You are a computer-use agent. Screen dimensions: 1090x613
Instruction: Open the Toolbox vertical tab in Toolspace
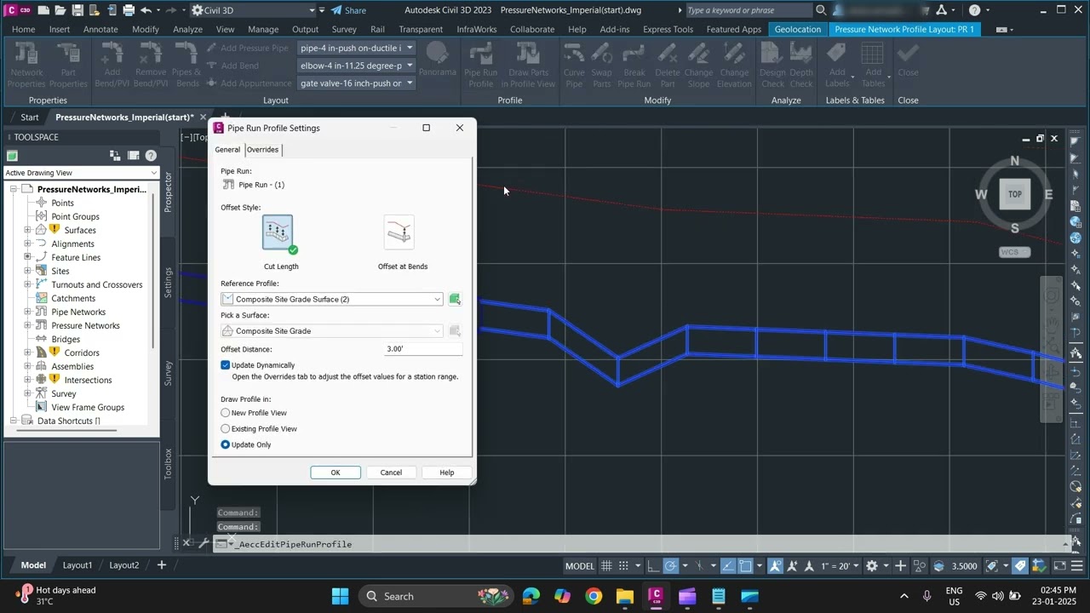(x=169, y=464)
